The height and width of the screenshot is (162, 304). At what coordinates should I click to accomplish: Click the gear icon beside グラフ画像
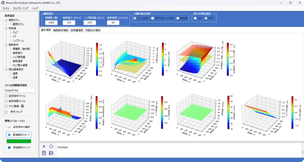click(22, 106)
